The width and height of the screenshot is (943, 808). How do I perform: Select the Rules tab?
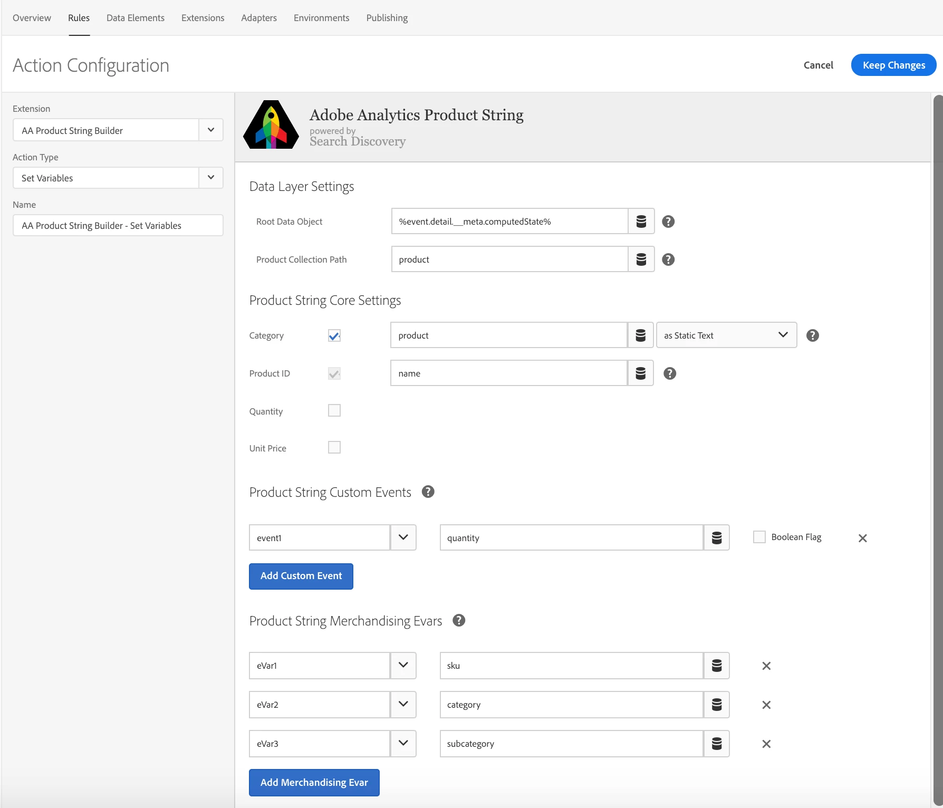(79, 18)
